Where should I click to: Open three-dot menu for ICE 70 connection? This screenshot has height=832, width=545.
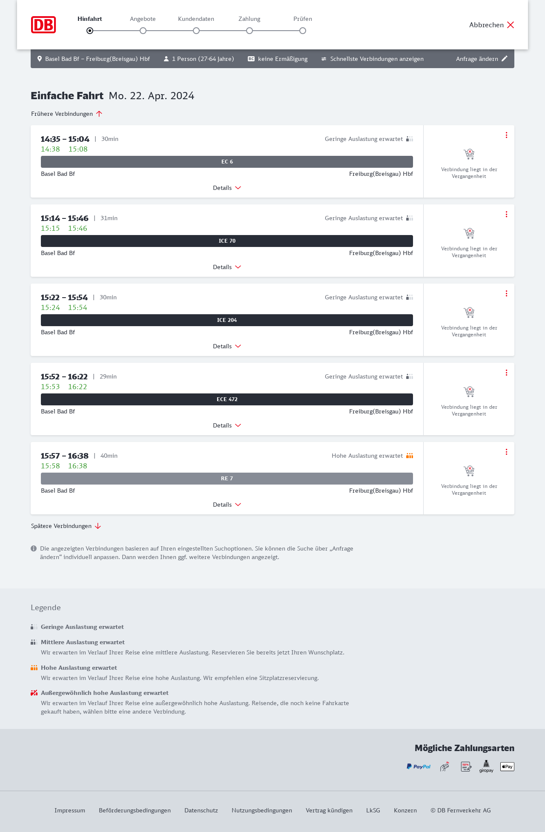[x=506, y=214]
